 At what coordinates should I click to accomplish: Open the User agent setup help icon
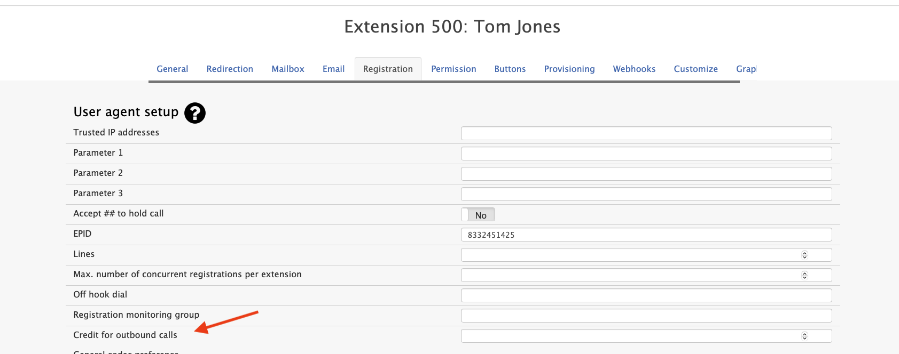[195, 113]
